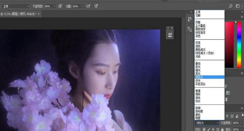Toggle pressure for opacity icon
The height and width of the screenshot is (131, 244).
(x=60, y=6)
